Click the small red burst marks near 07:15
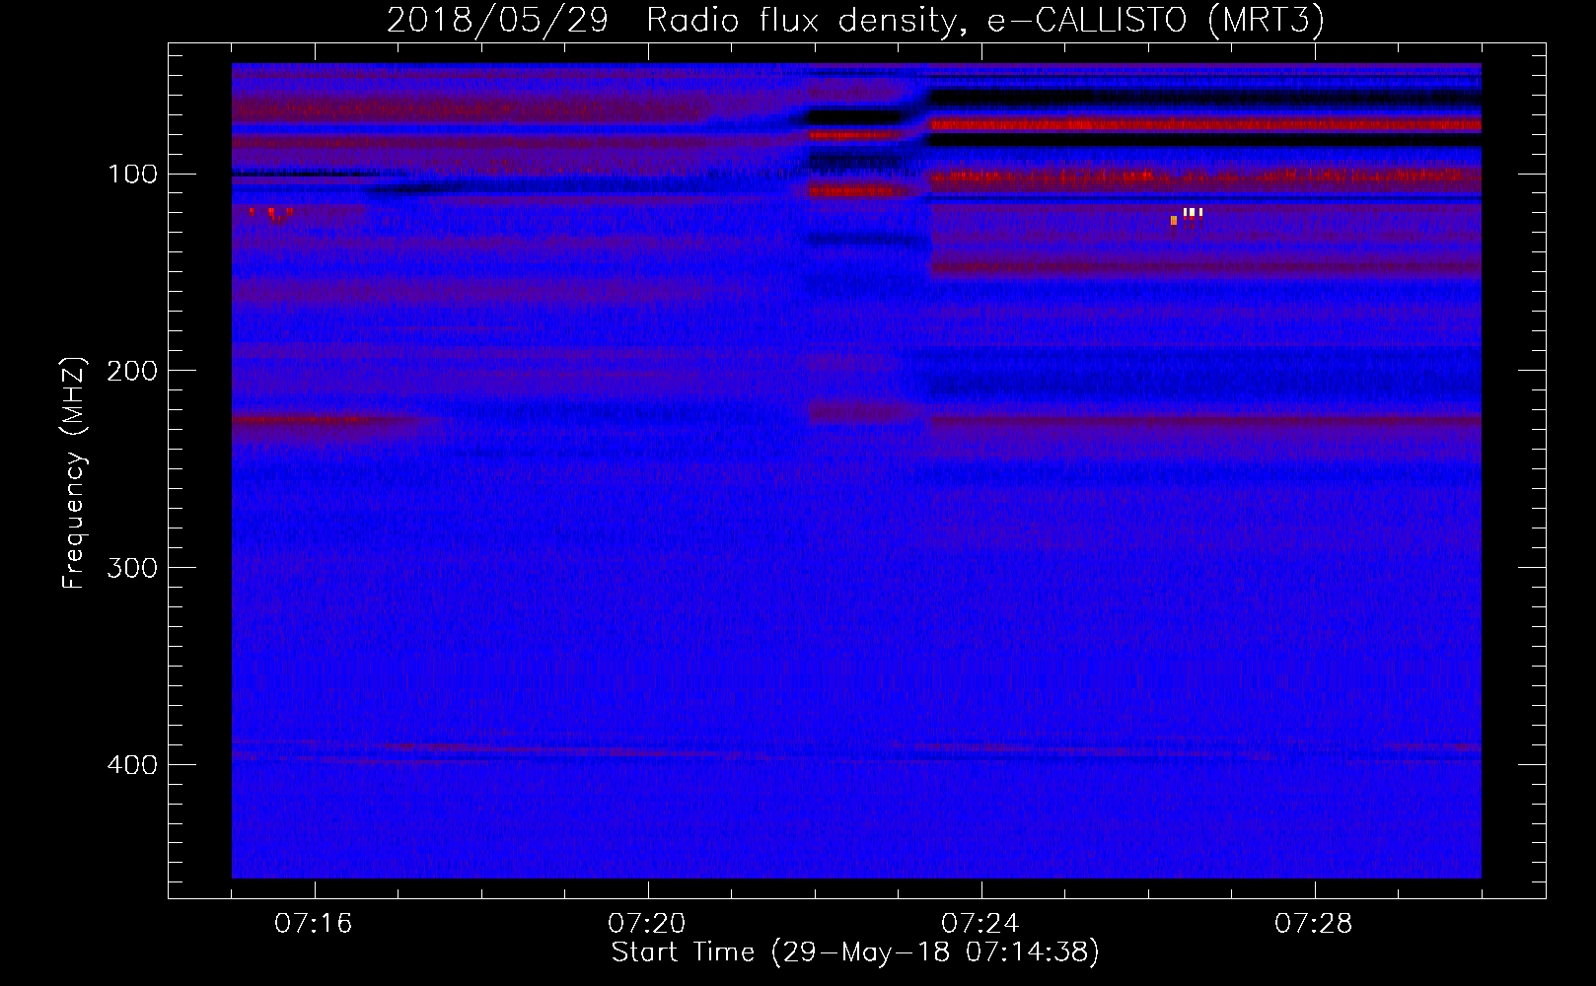Viewport: 1596px width, 986px height. pyautogui.click(x=271, y=215)
